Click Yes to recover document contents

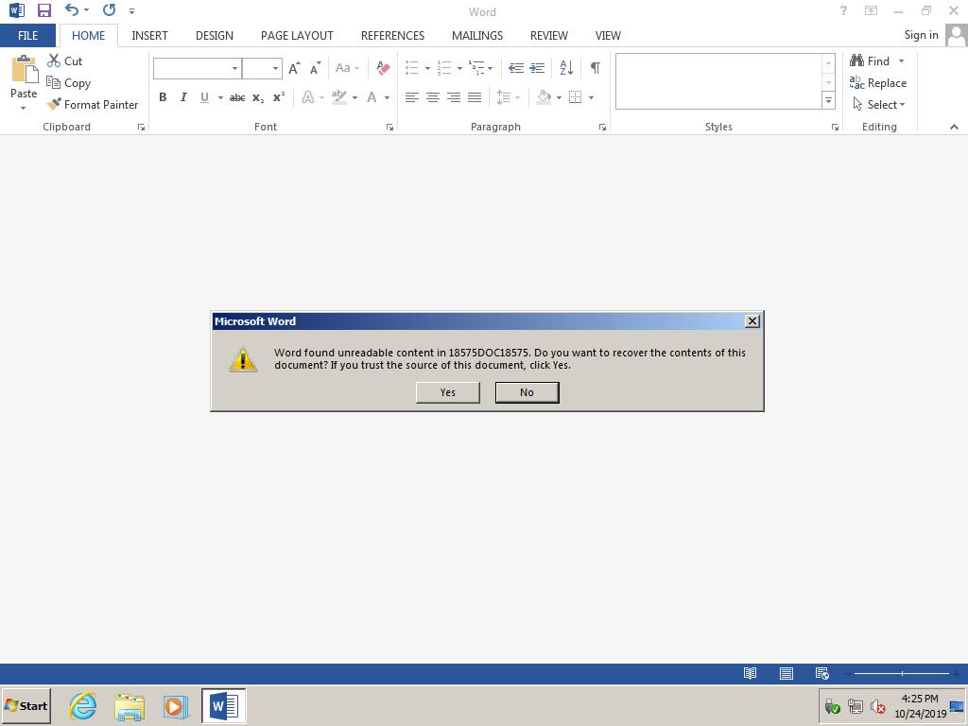pyautogui.click(x=447, y=392)
